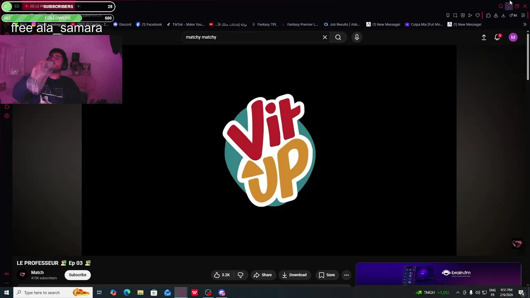This screenshot has width=530, height=298.
Task: Click the page vertical scrollbar
Action: pyautogui.click(x=528, y=56)
